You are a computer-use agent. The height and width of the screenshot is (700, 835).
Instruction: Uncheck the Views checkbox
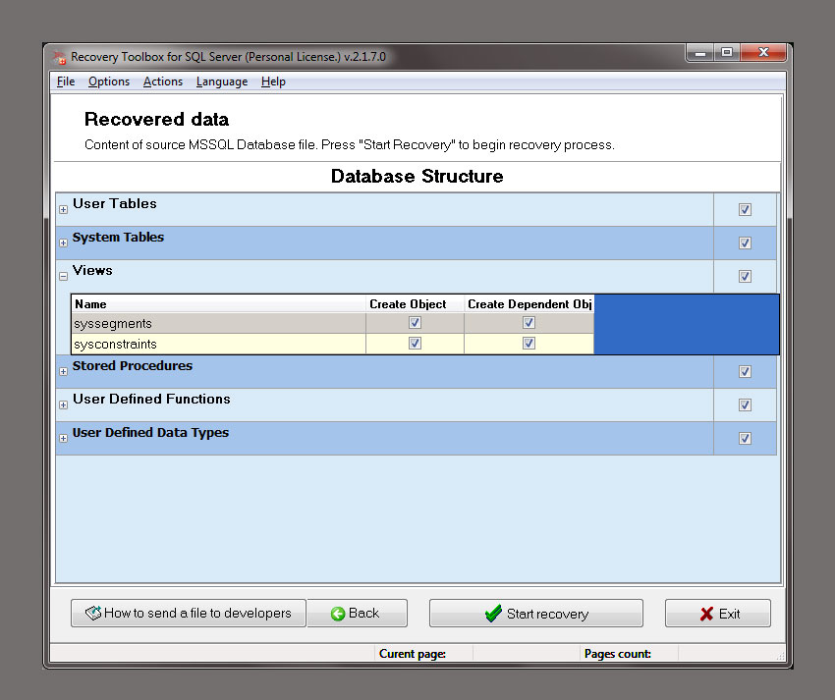[x=745, y=276]
